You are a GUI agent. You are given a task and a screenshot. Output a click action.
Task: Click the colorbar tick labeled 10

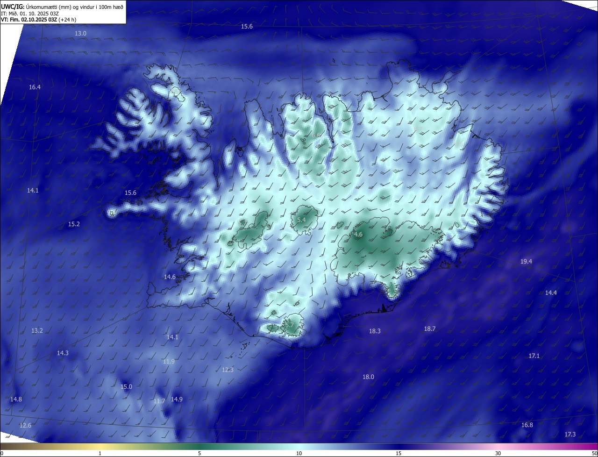299,453
